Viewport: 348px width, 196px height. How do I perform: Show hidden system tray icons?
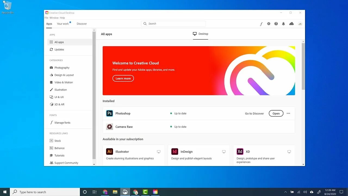285,192
